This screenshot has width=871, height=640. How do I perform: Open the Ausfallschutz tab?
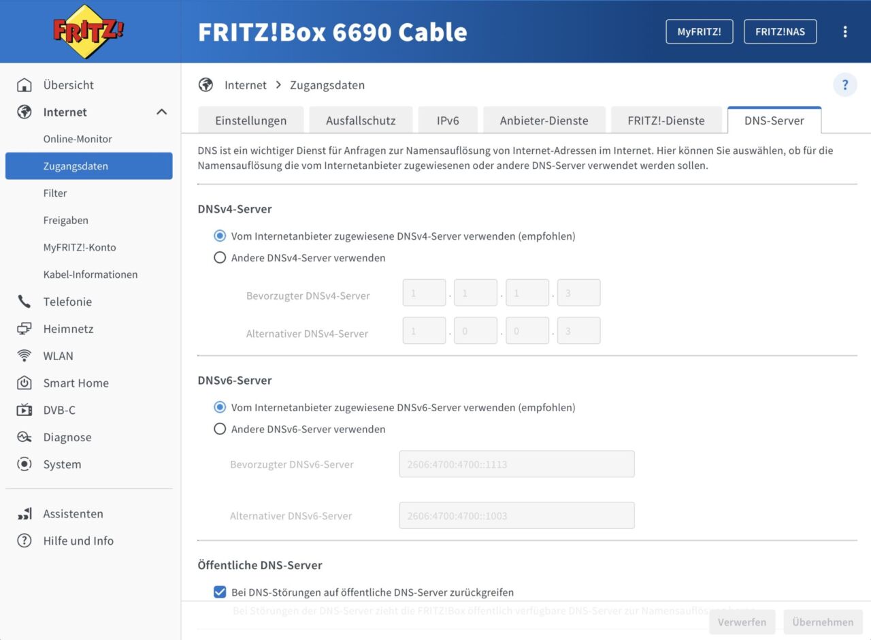tap(361, 121)
